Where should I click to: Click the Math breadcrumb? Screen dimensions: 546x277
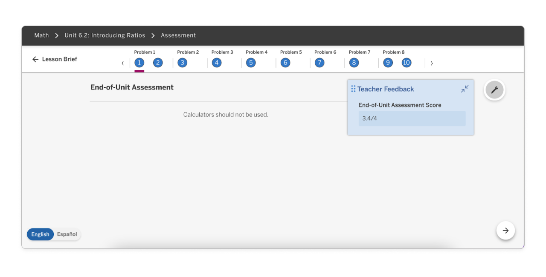41,35
